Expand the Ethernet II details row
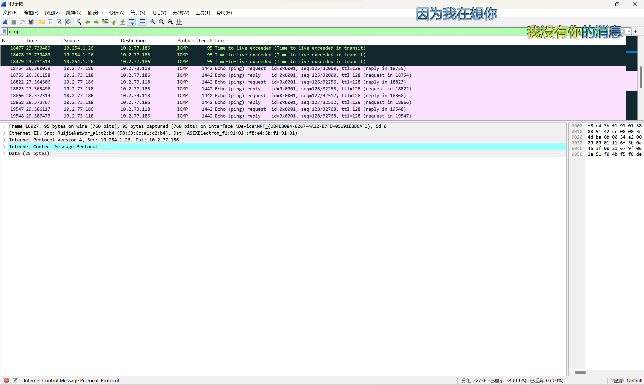 tap(4, 133)
